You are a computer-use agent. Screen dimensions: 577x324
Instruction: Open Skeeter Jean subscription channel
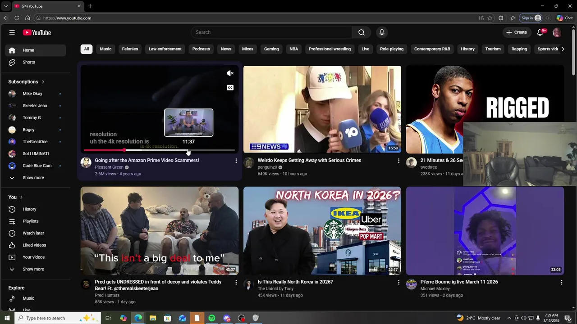[x=36, y=106]
